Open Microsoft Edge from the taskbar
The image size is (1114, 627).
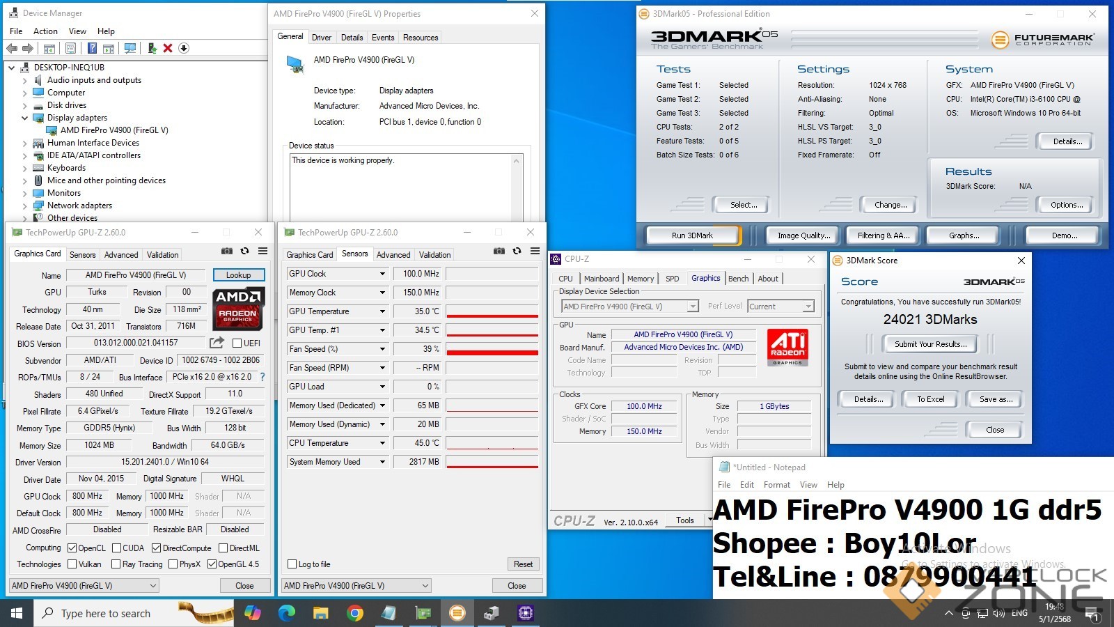tap(286, 613)
